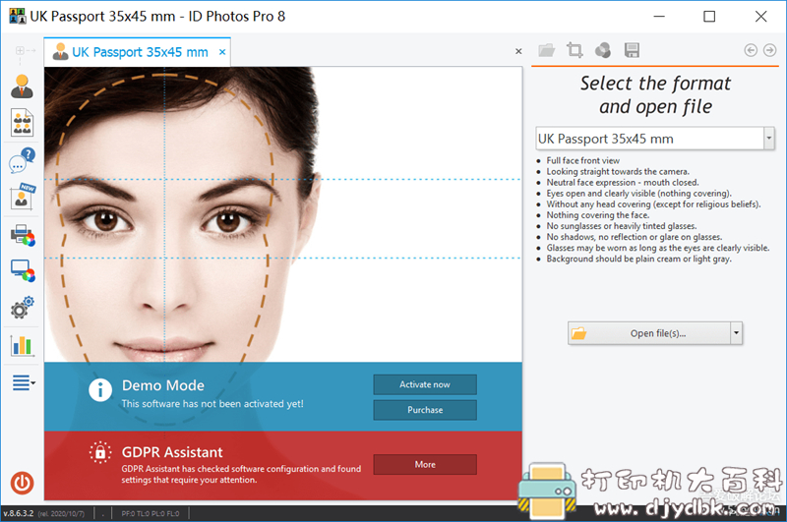787x522 pixels.
Task: Click the save floppy disk step icon
Action: 632,50
